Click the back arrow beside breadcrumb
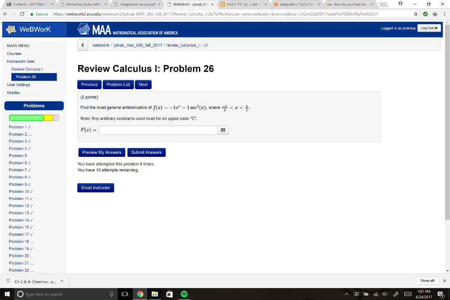450x300 pixels. point(83,45)
